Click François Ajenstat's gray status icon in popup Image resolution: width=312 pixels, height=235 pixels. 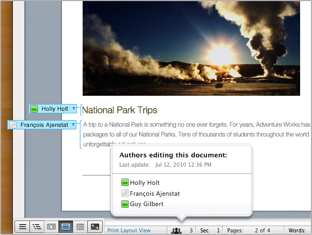tap(125, 193)
